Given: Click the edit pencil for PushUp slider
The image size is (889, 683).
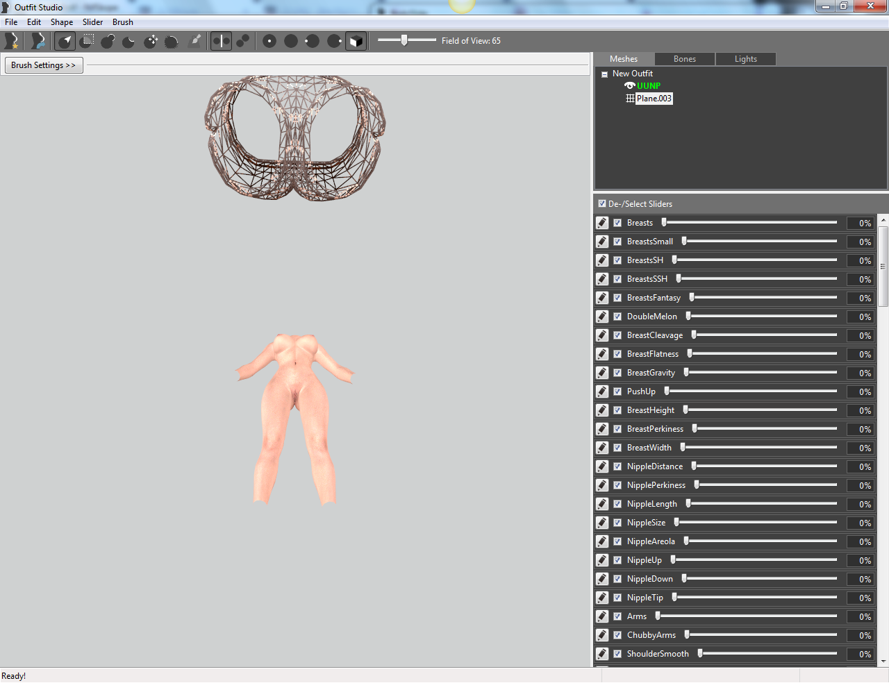Looking at the screenshot, I should 602,391.
